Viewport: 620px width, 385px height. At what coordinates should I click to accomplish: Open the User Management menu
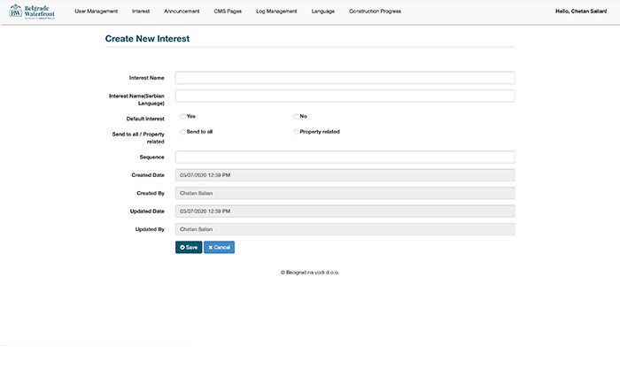tap(96, 12)
